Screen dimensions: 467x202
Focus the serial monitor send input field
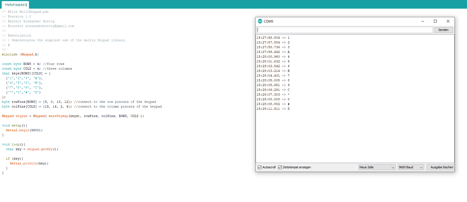pyautogui.click(x=345, y=30)
